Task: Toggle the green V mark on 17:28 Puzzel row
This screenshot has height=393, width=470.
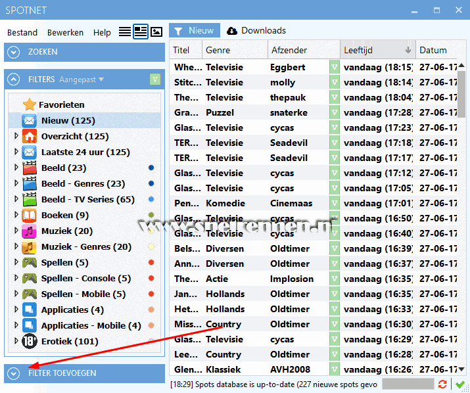Action: (x=334, y=112)
